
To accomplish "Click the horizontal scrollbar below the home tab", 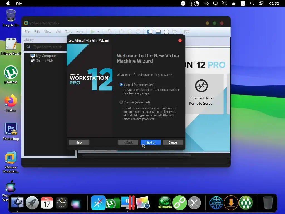I will tap(136, 155).
